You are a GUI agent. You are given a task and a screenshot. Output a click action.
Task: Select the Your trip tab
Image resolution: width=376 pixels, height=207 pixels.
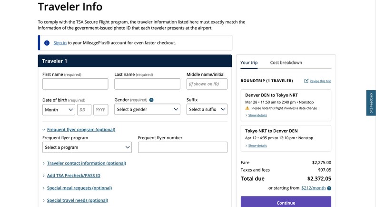(249, 62)
